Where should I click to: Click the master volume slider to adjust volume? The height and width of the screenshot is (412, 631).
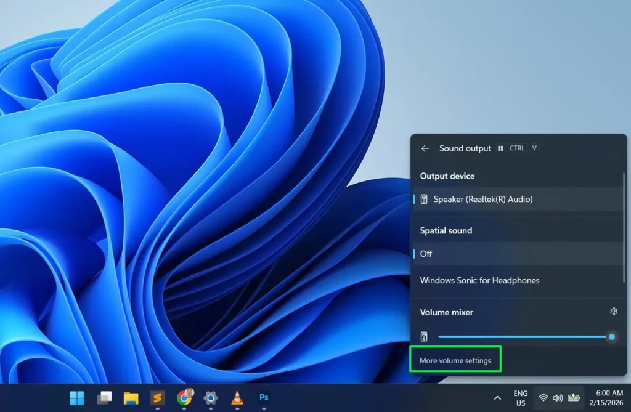click(x=524, y=336)
